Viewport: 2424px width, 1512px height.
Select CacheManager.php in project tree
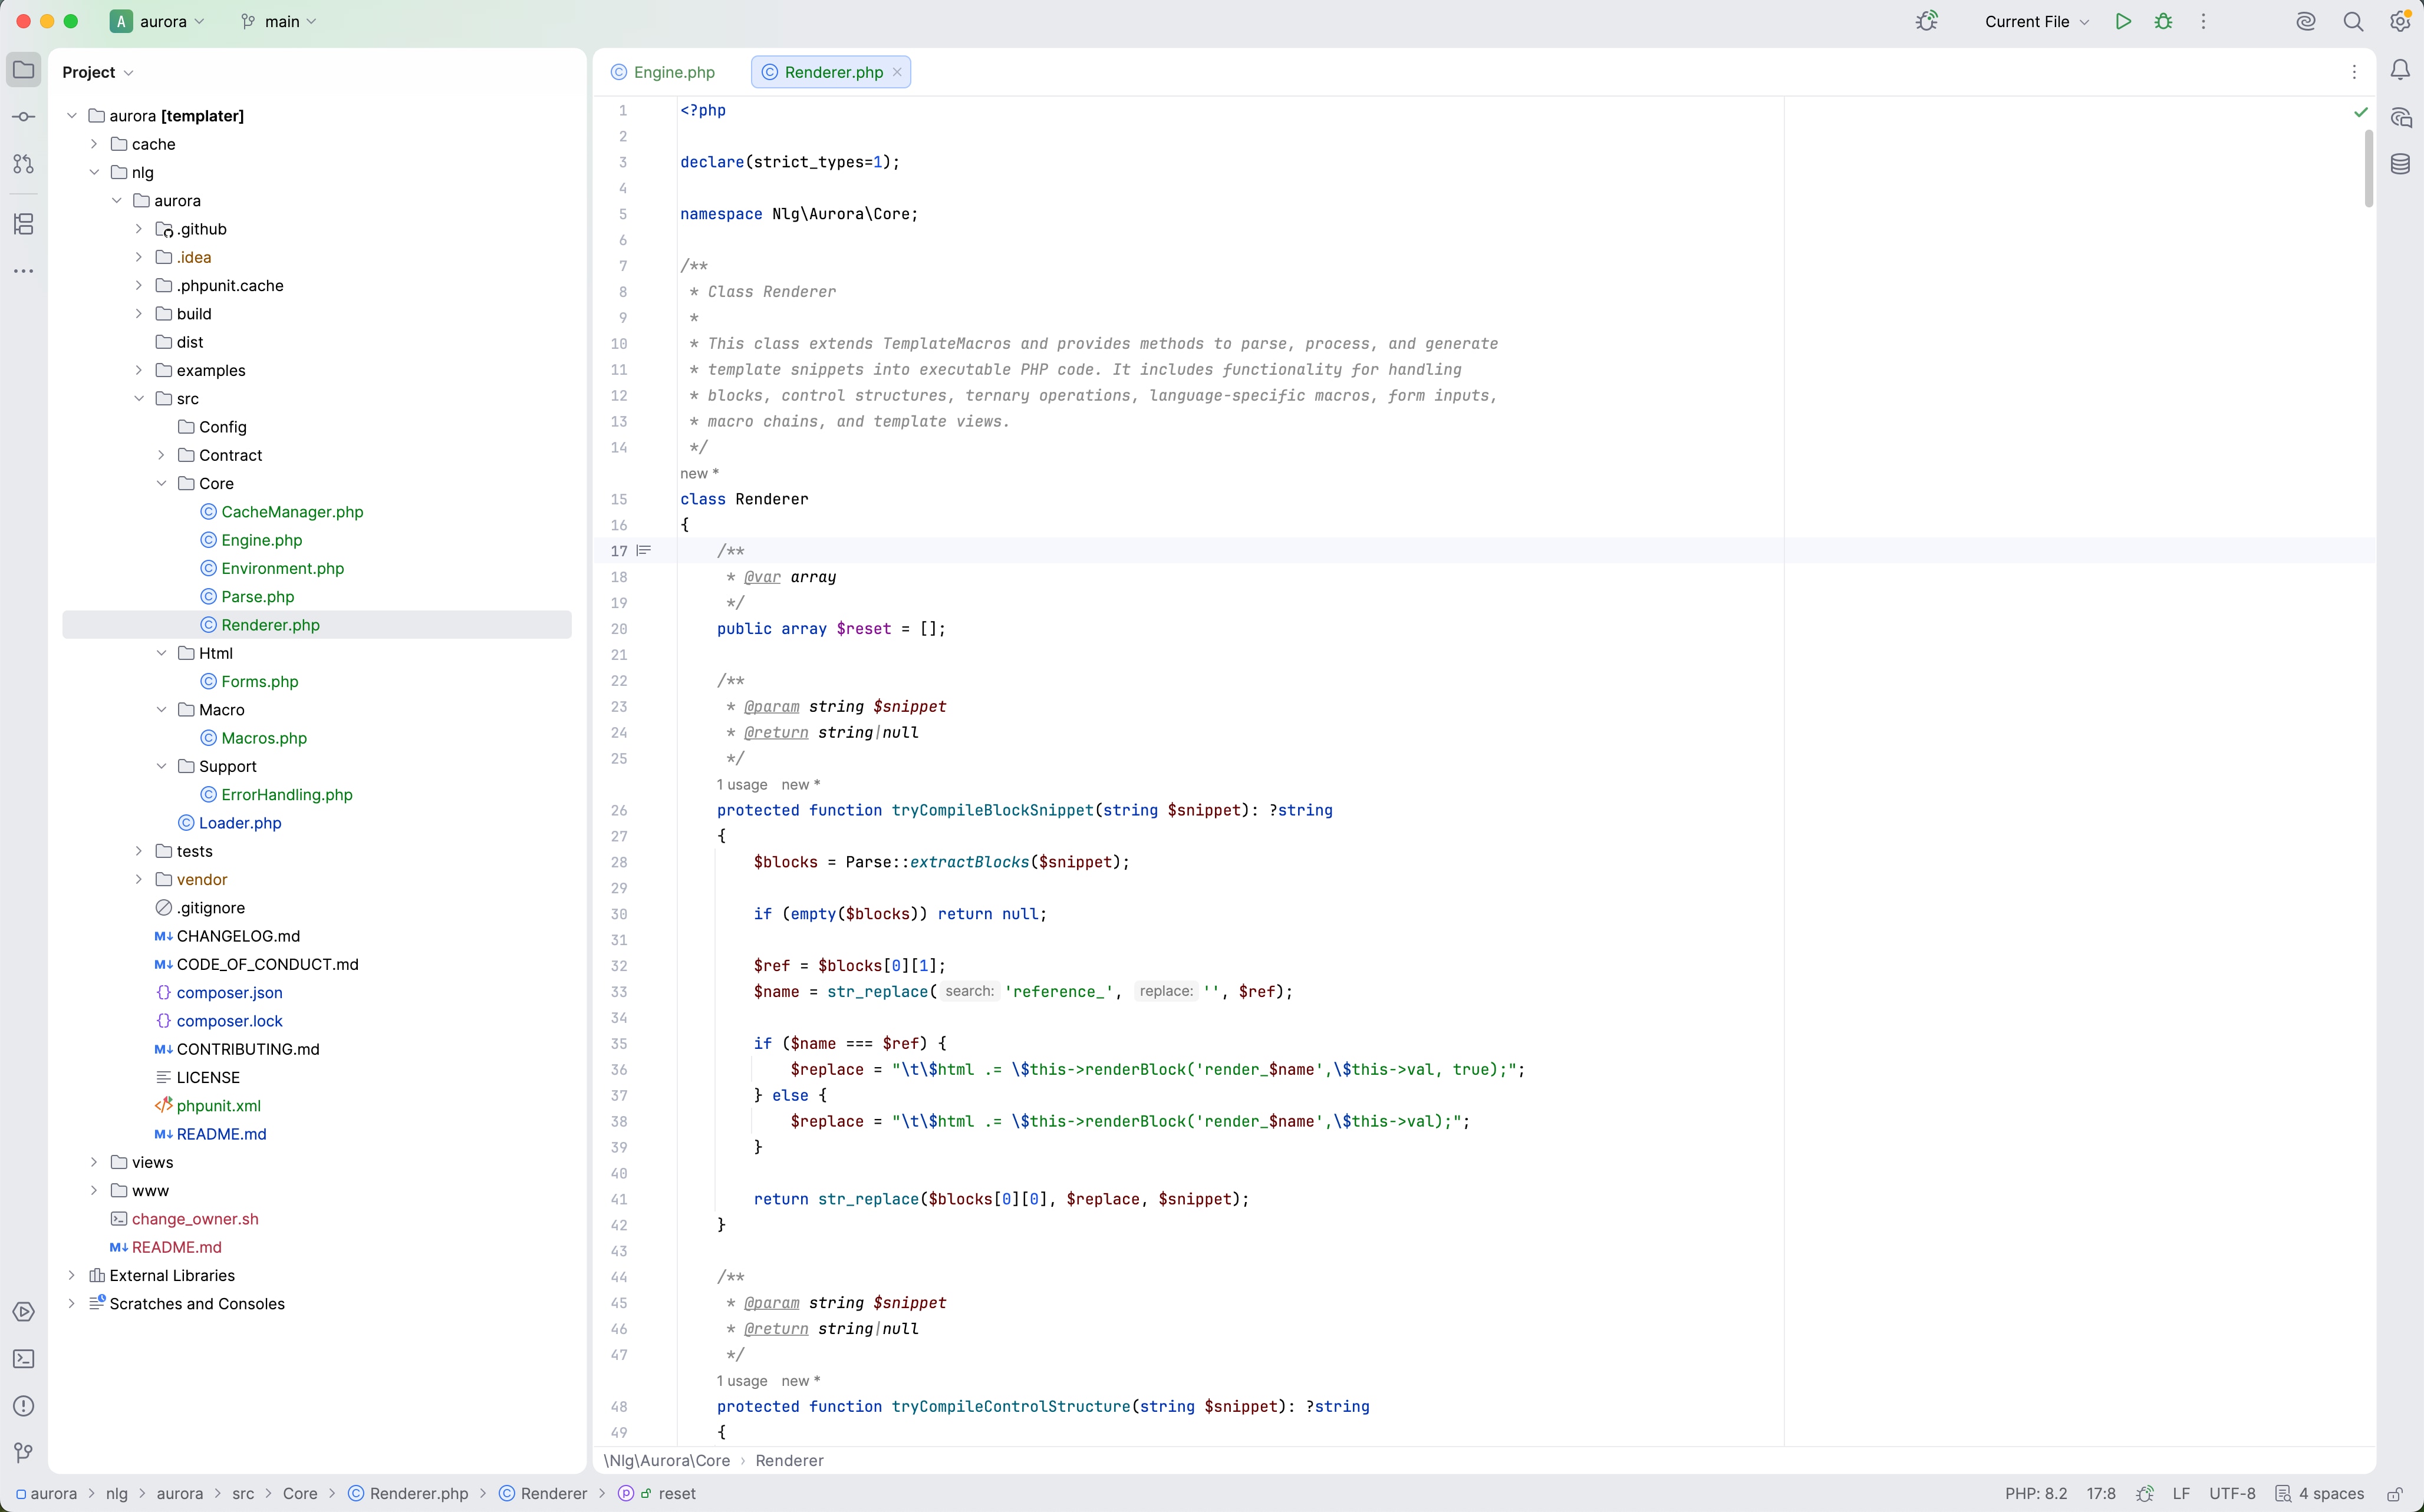coord(292,511)
